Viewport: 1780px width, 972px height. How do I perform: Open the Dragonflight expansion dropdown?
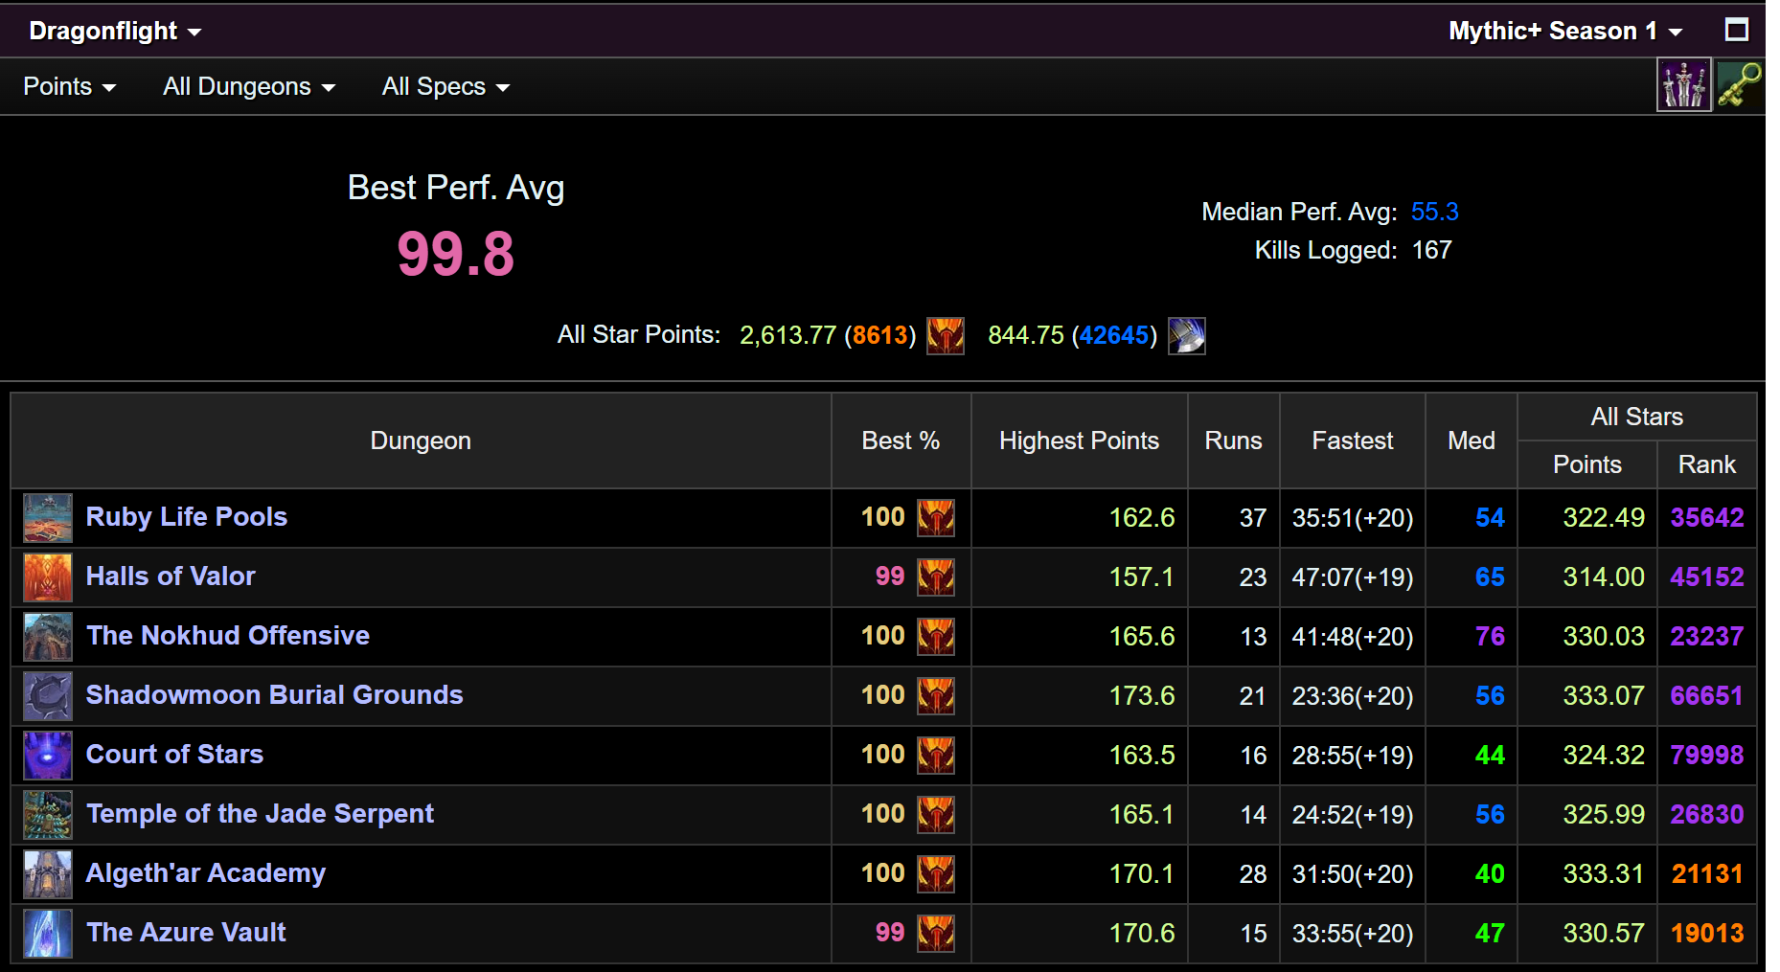pos(115,31)
